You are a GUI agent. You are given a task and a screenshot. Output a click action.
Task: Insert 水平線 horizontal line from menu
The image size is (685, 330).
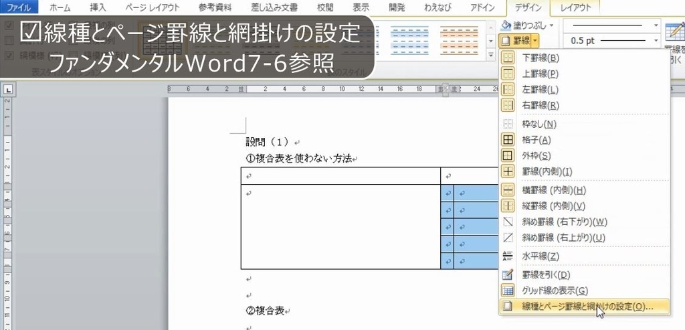[584, 256]
